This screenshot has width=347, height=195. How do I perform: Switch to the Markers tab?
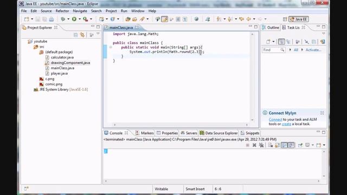click(x=145, y=133)
